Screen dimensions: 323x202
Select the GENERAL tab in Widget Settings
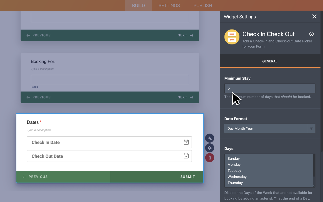coord(270,61)
